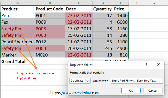Select column A header

coord(18,3)
